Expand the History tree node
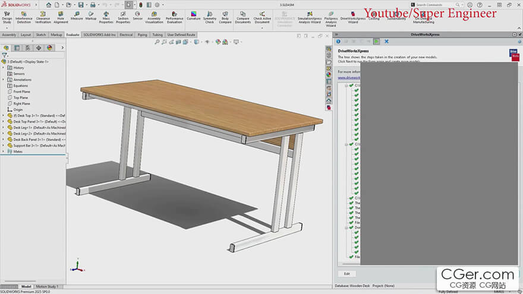The image size is (523, 294). 3,68
